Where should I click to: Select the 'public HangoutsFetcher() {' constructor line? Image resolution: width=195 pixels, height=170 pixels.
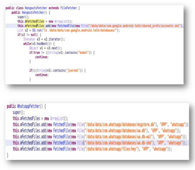[x=31, y=13]
